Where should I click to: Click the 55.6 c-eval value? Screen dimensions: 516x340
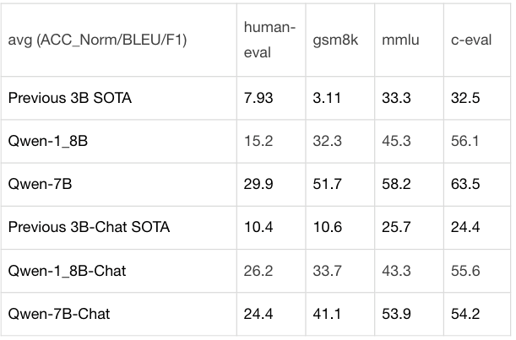click(465, 271)
